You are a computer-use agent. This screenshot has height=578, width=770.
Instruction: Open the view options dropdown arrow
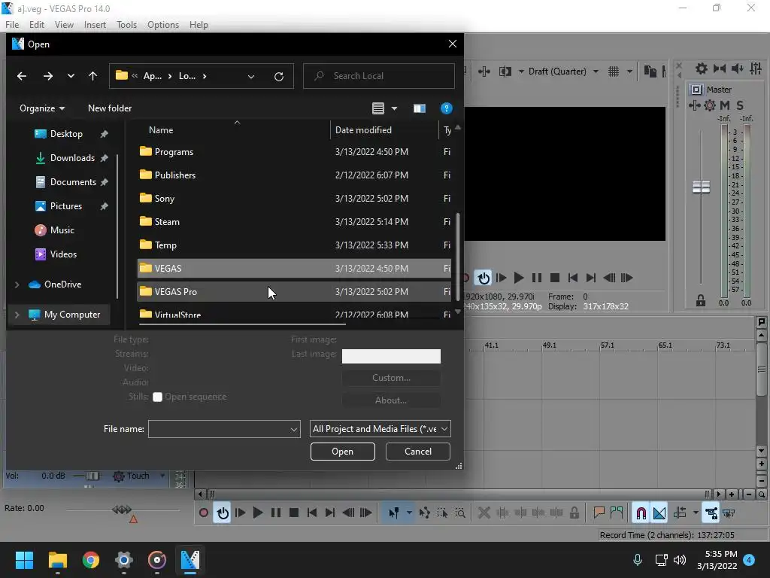point(394,108)
